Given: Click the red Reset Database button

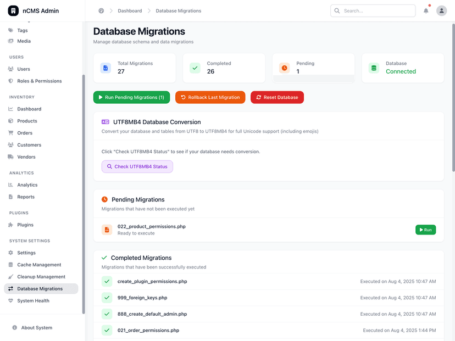Looking at the screenshot, I should click(x=277, y=97).
